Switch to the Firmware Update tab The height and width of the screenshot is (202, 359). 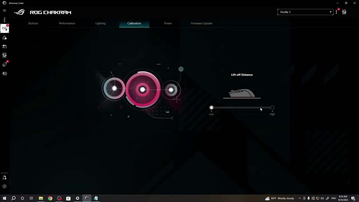[201, 23]
